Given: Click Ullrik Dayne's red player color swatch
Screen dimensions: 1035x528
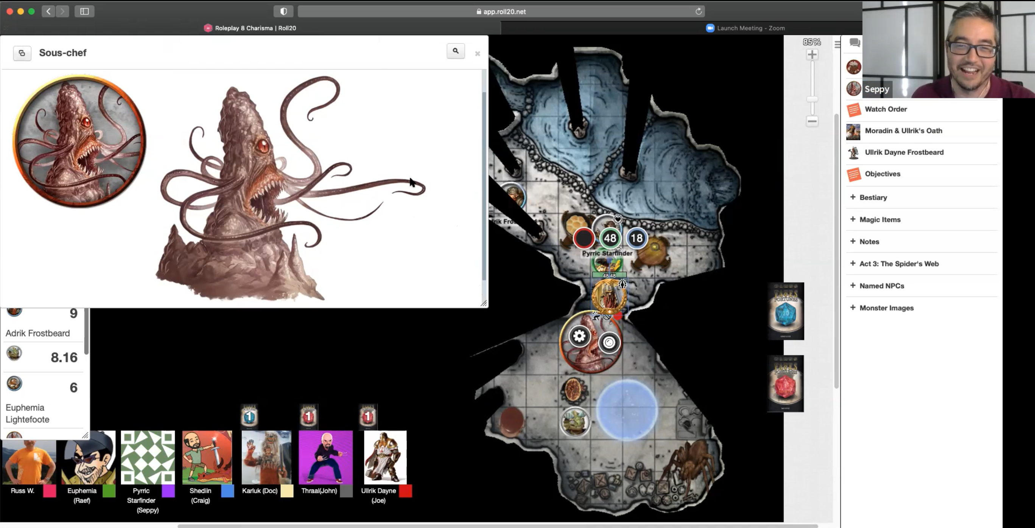Looking at the screenshot, I should 405,491.
